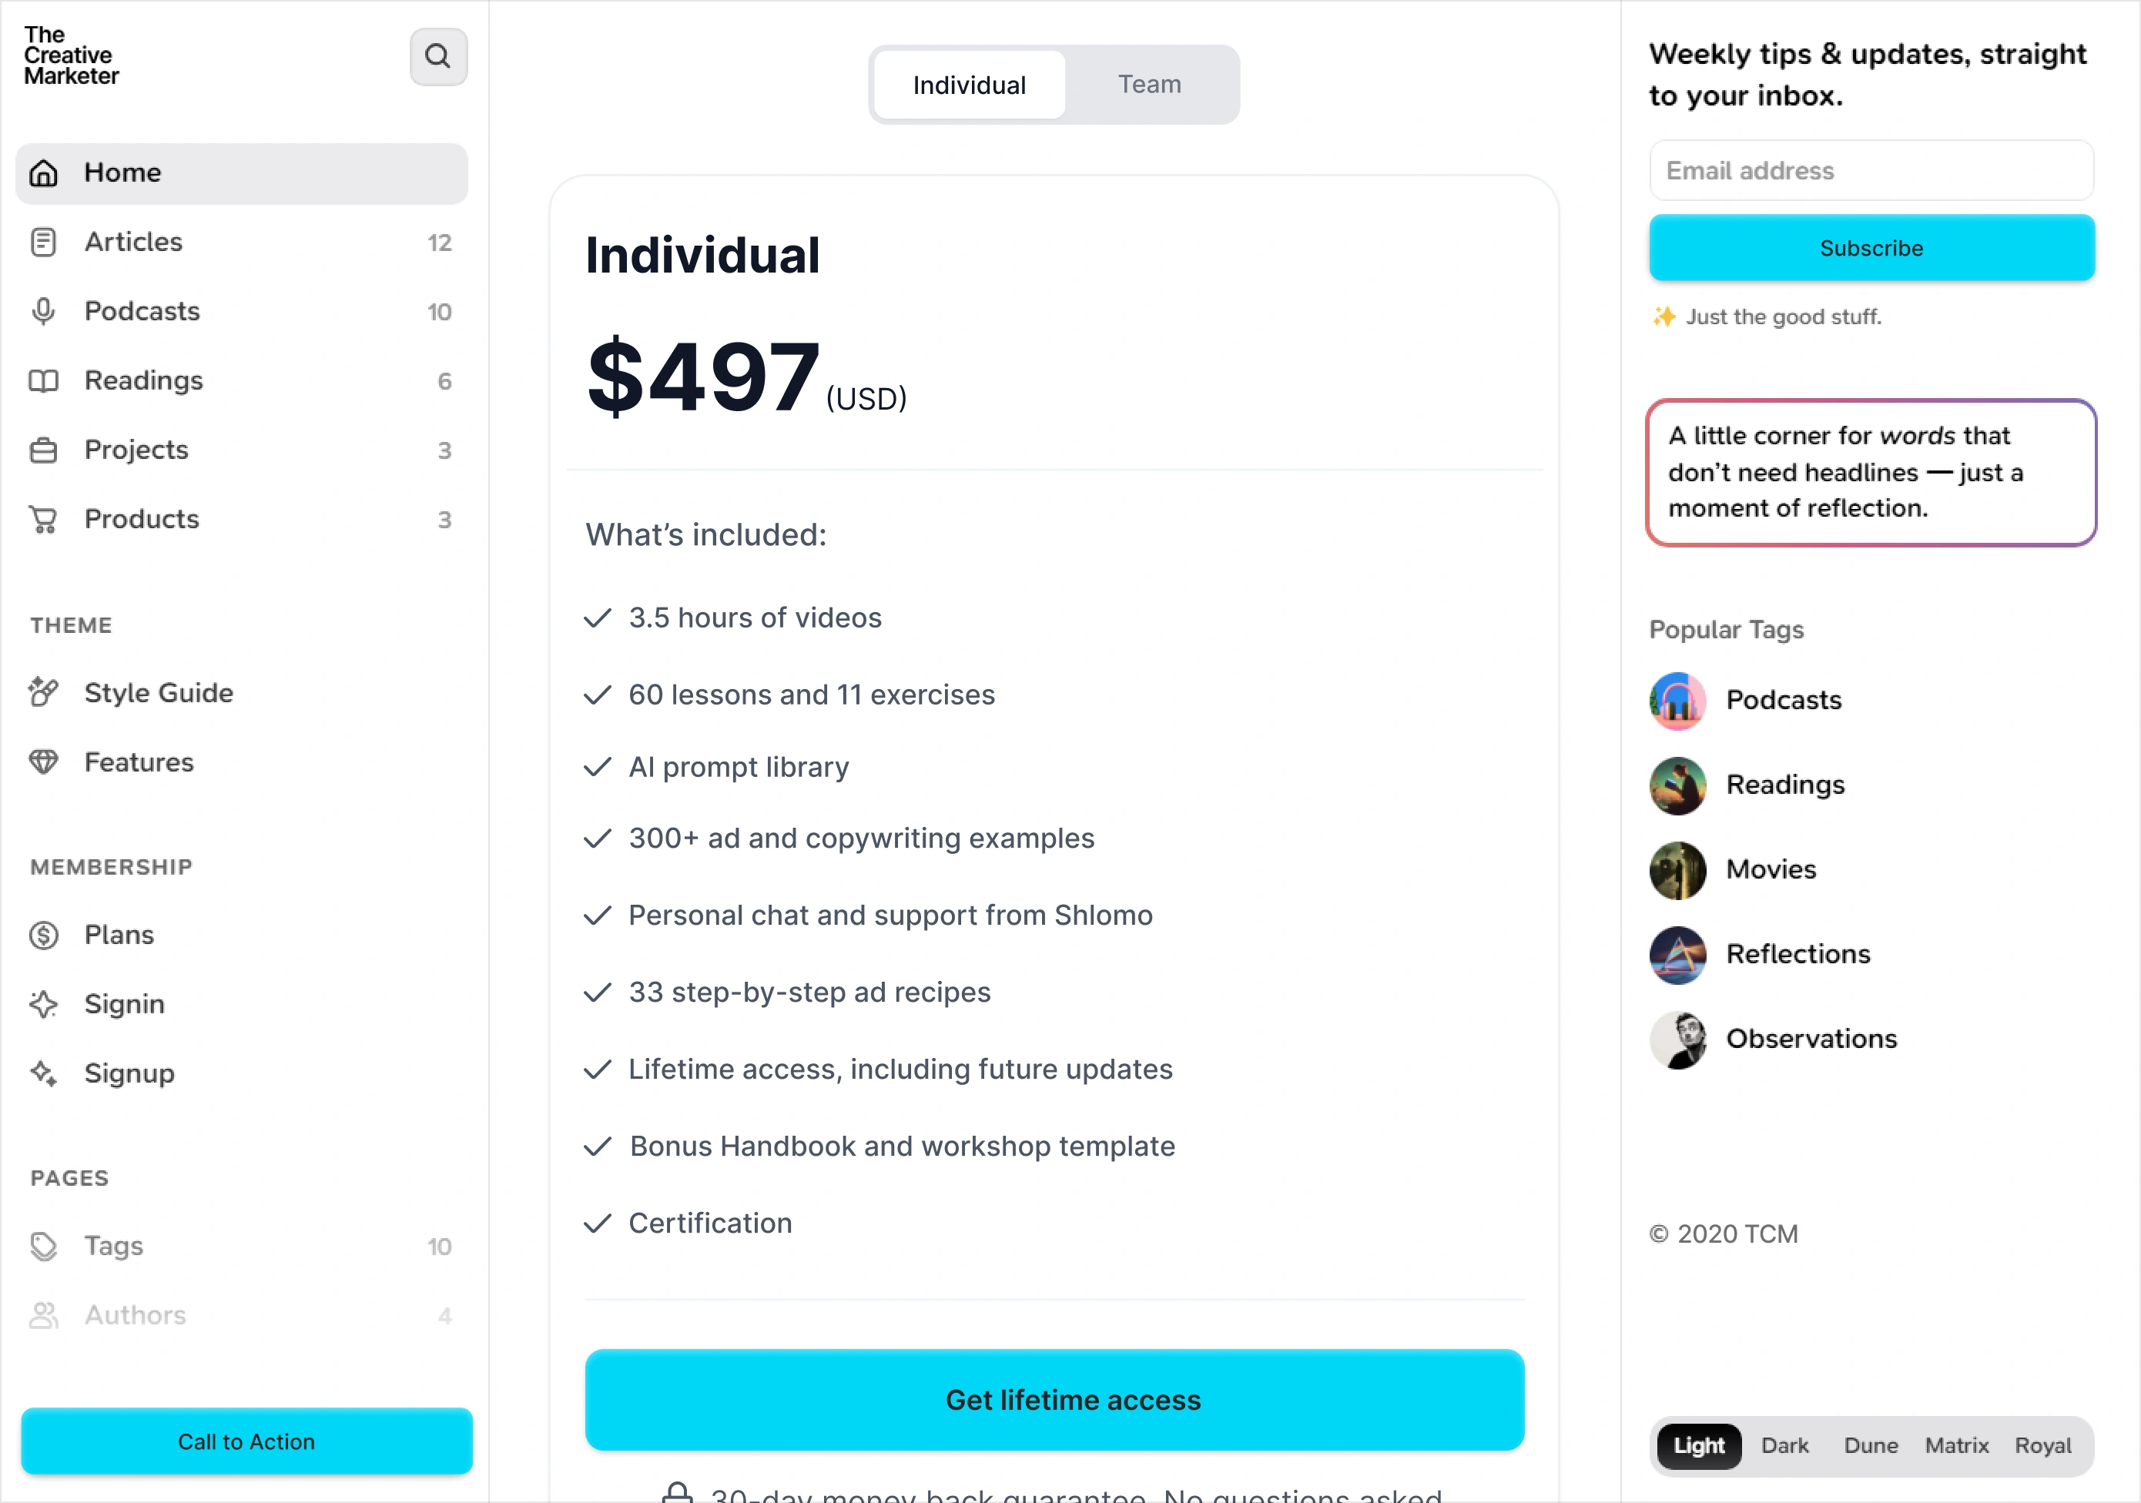Switch theme to Dark

(1784, 1445)
